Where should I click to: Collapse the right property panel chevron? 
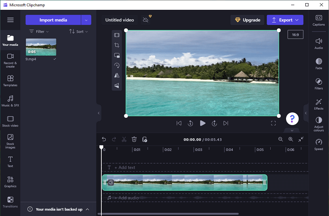306,113
